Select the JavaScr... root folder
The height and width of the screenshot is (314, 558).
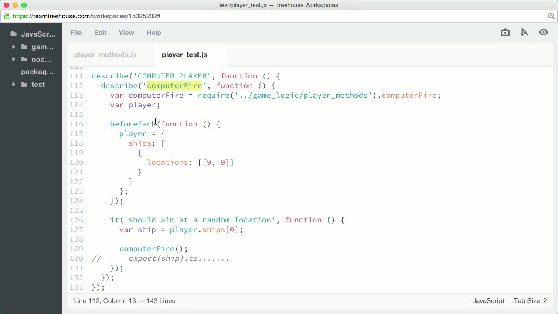38,34
